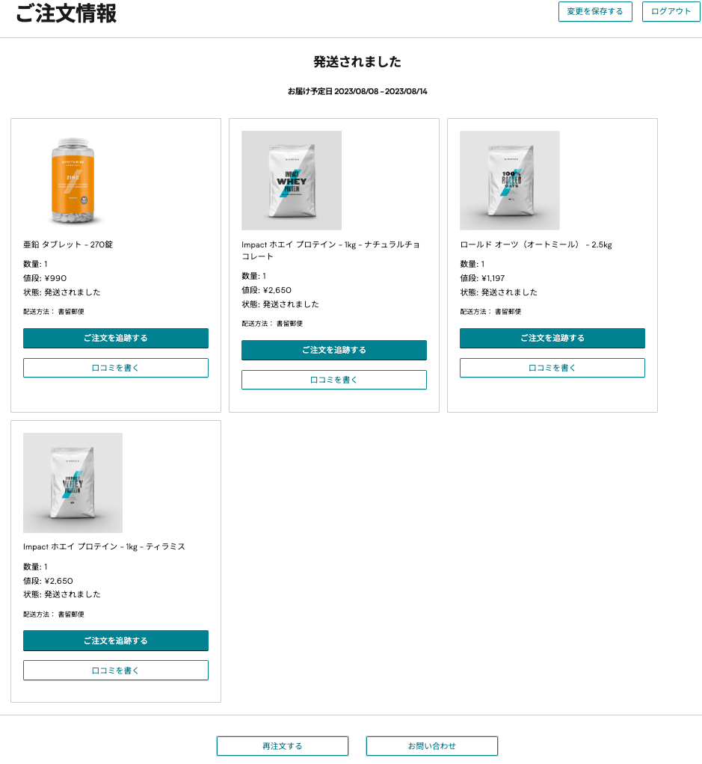This screenshot has width=702, height=764.
Task: Open the 亜鉛 タブレット - 270錠 product title
Action: click(68, 244)
